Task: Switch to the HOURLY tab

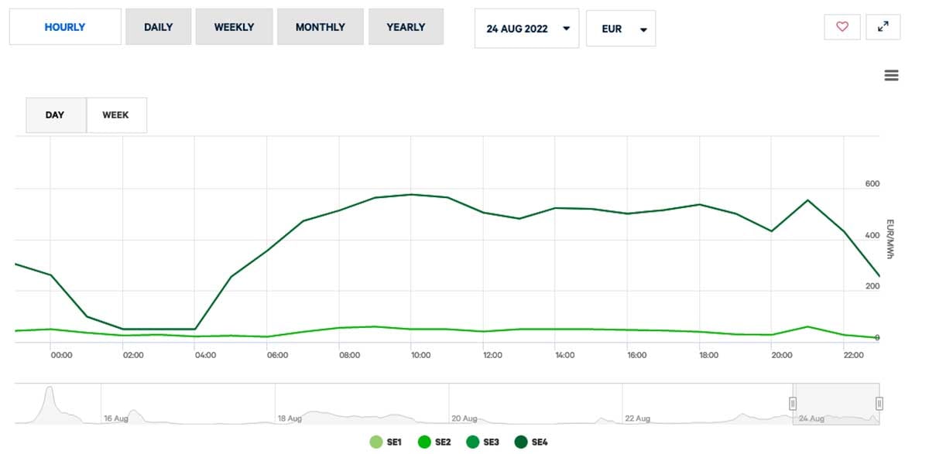Action: pyautogui.click(x=65, y=27)
